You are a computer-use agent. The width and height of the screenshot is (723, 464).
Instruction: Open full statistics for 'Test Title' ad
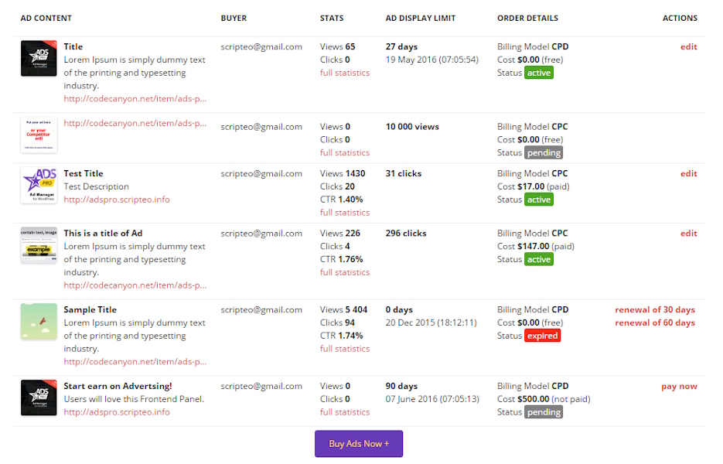345,213
